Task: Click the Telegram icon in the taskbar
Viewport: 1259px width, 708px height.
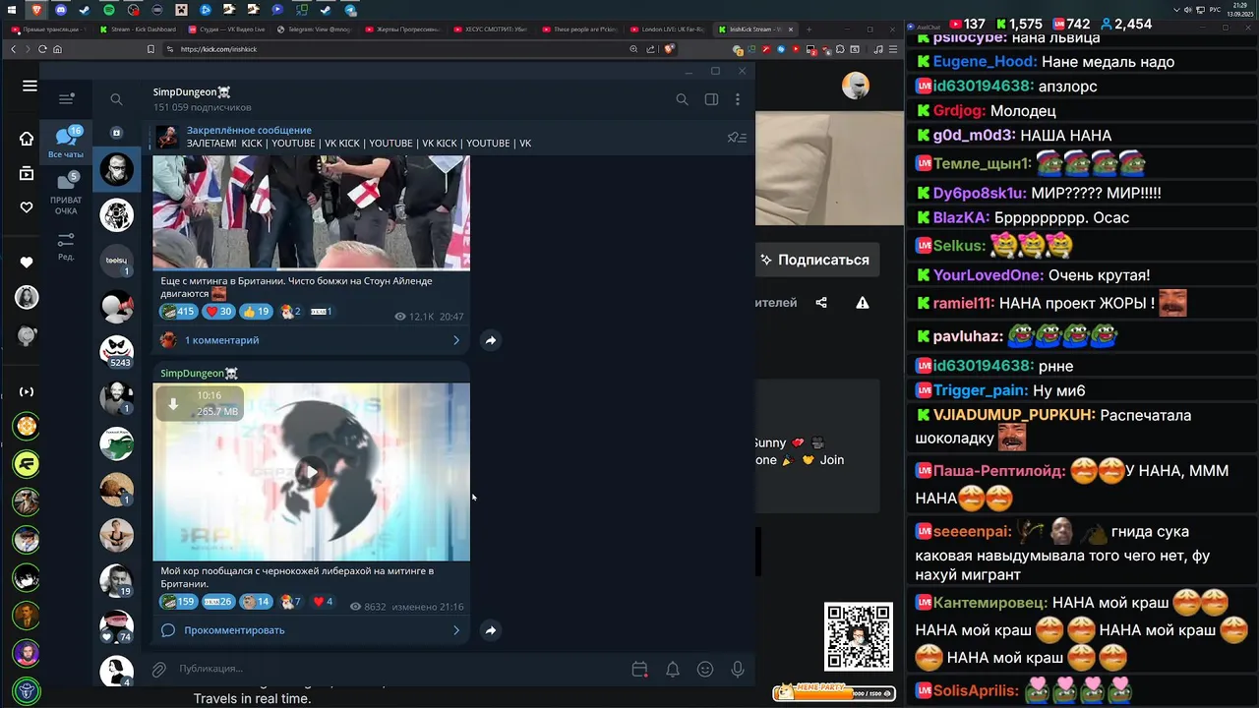Action: click(x=350, y=10)
